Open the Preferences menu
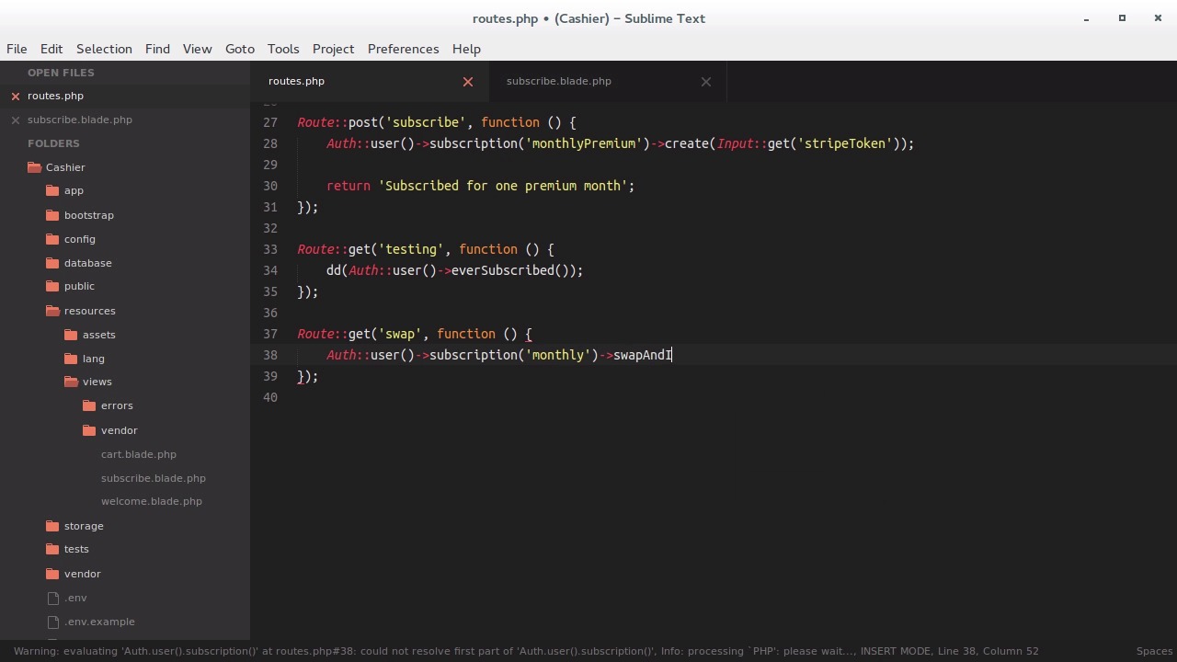The width and height of the screenshot is (1177, 662). click(x=403, y=49)
